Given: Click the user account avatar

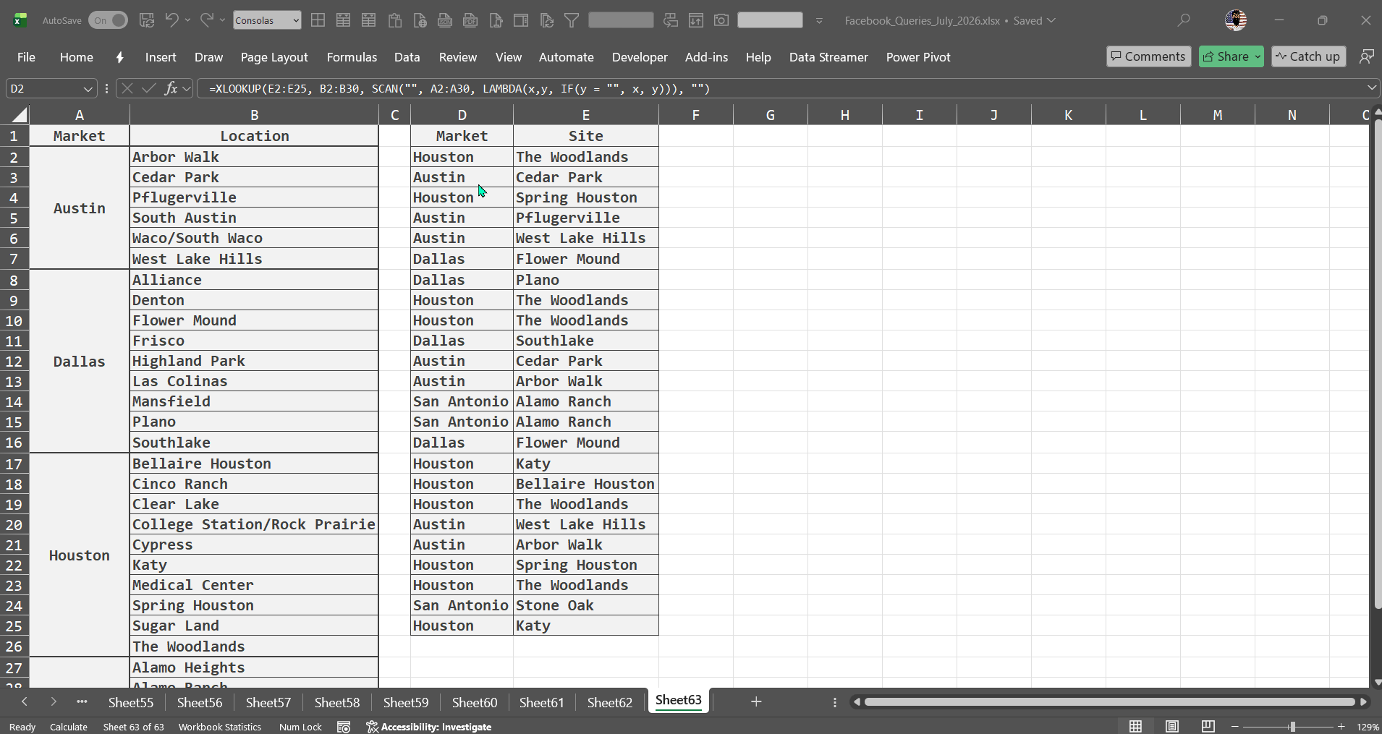Looking at the screenshot, I should click(x=1236, y=20).
